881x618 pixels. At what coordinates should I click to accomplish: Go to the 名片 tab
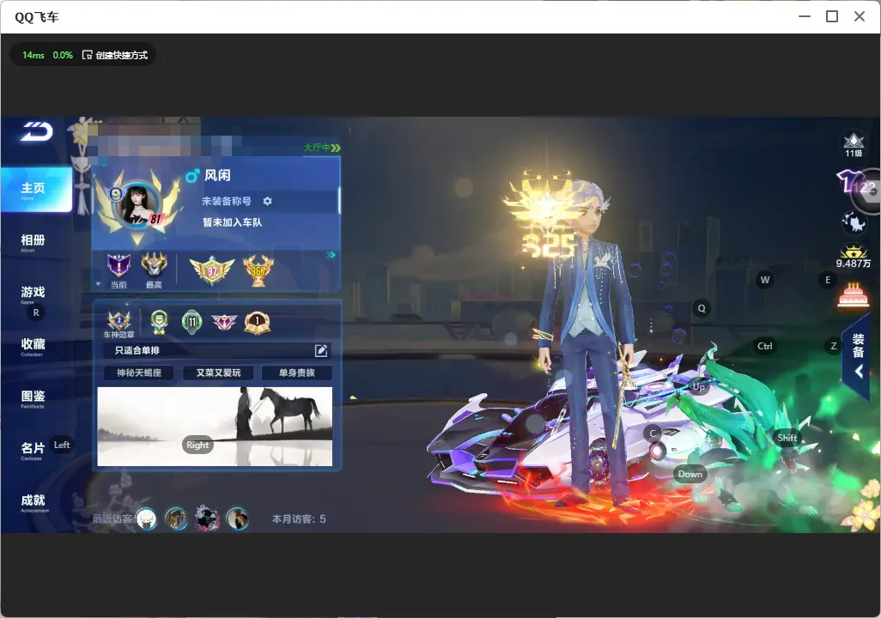33,450
